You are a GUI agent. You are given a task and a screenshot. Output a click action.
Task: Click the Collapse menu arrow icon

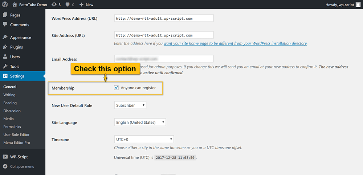(5, 166)
